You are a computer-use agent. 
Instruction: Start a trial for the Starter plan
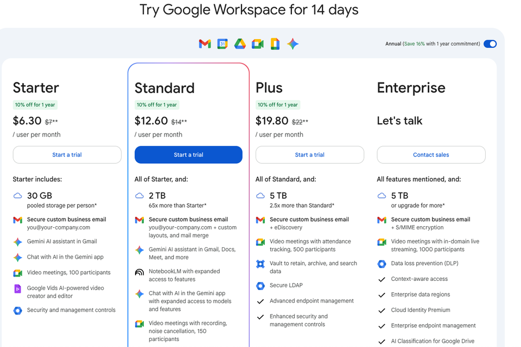click(x=67, y=155)
